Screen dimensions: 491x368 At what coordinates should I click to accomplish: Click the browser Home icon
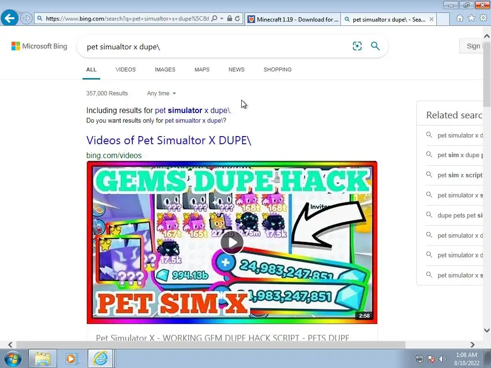tap(460, 19)
